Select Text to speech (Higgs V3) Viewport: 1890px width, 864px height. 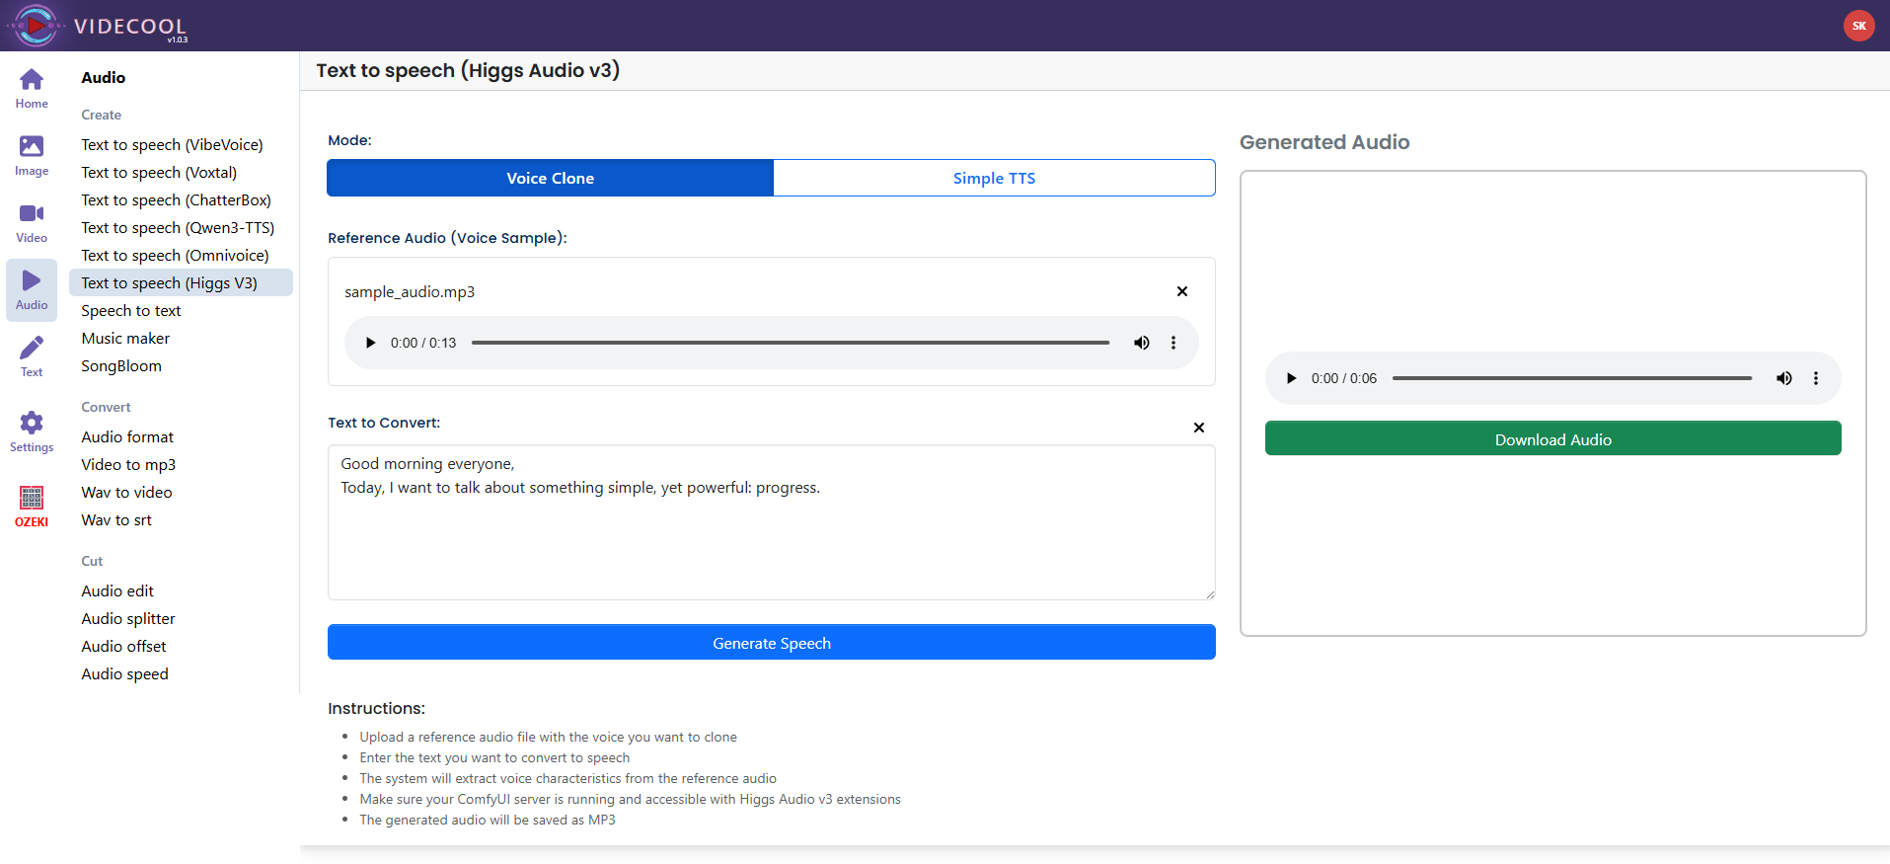181,282
